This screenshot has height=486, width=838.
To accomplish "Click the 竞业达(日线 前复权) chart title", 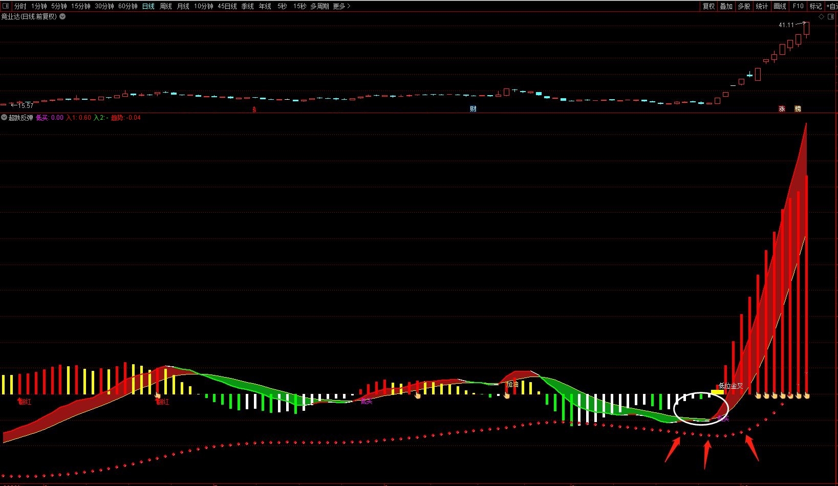I will pos(29,16).
